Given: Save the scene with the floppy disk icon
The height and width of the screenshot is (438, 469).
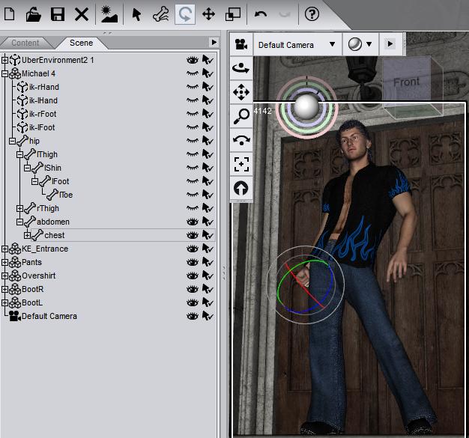Looking at the screenshot, I should 58,14.
